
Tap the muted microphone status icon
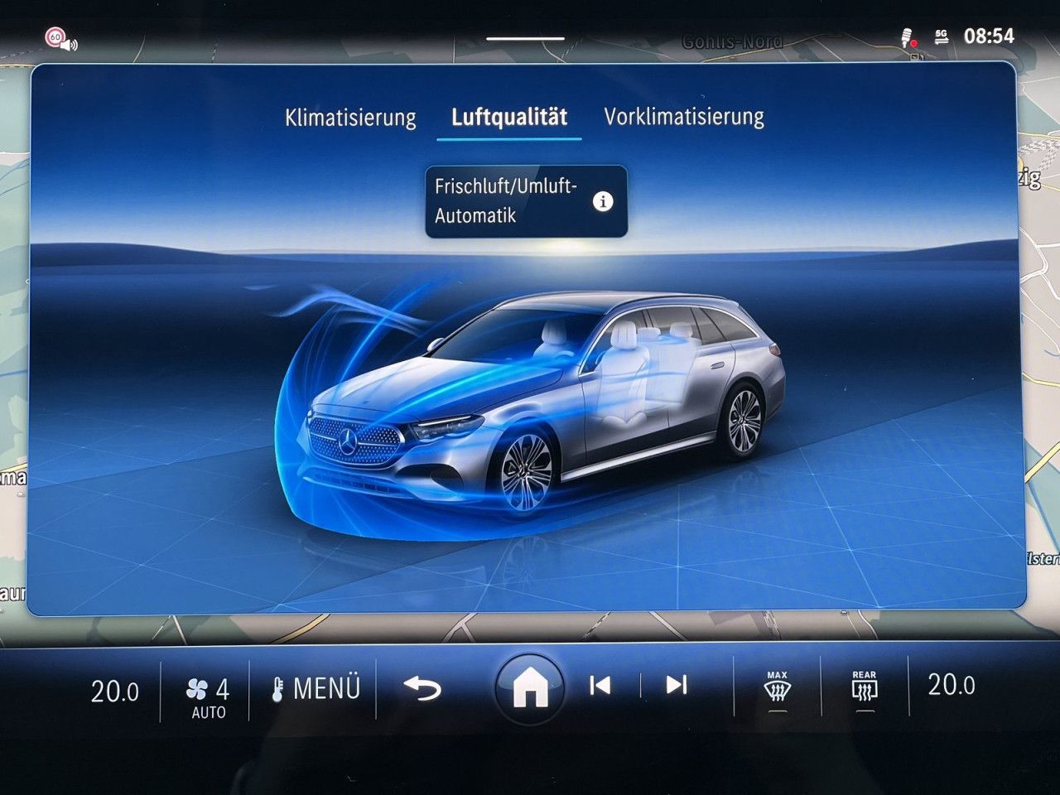tap(908, 37)
